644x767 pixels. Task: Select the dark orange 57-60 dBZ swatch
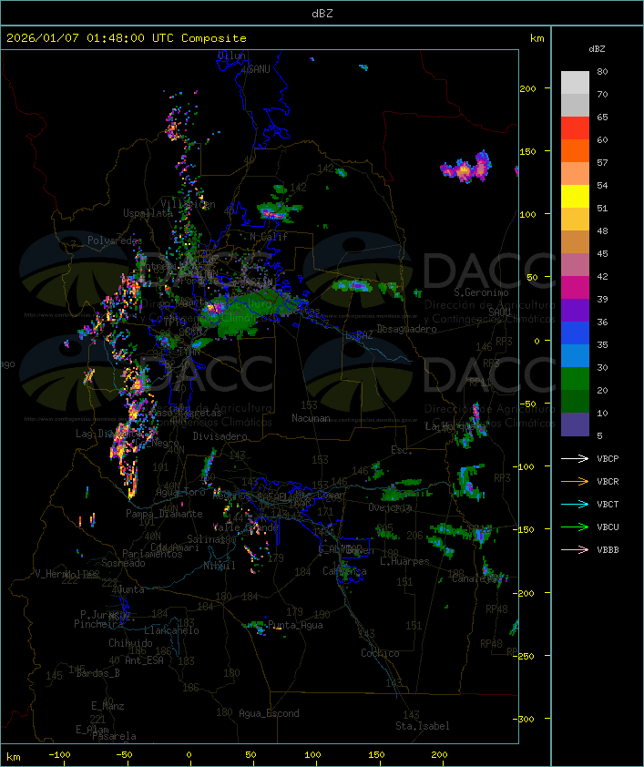[575, 150]
